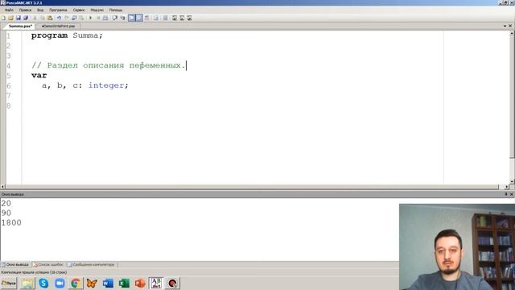Save the current file with the floppy icon
The height and width of the screenshot is (290, 515).
pyautogui.click(x=19, y=18)
